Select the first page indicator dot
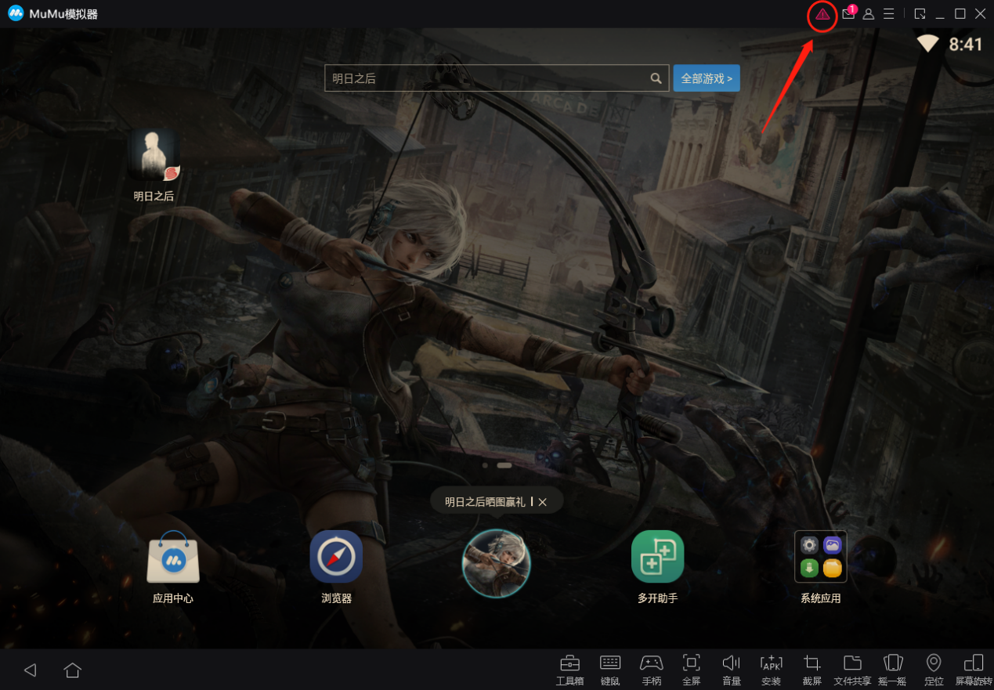Image resolution: width=994 pixels, height=690 pixels. [x=485, y=465]
